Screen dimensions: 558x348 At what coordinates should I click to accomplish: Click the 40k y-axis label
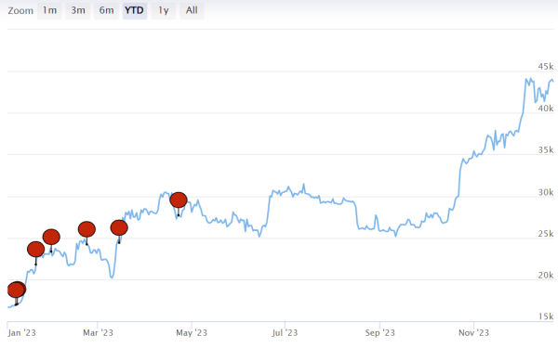tap(546, 109)
